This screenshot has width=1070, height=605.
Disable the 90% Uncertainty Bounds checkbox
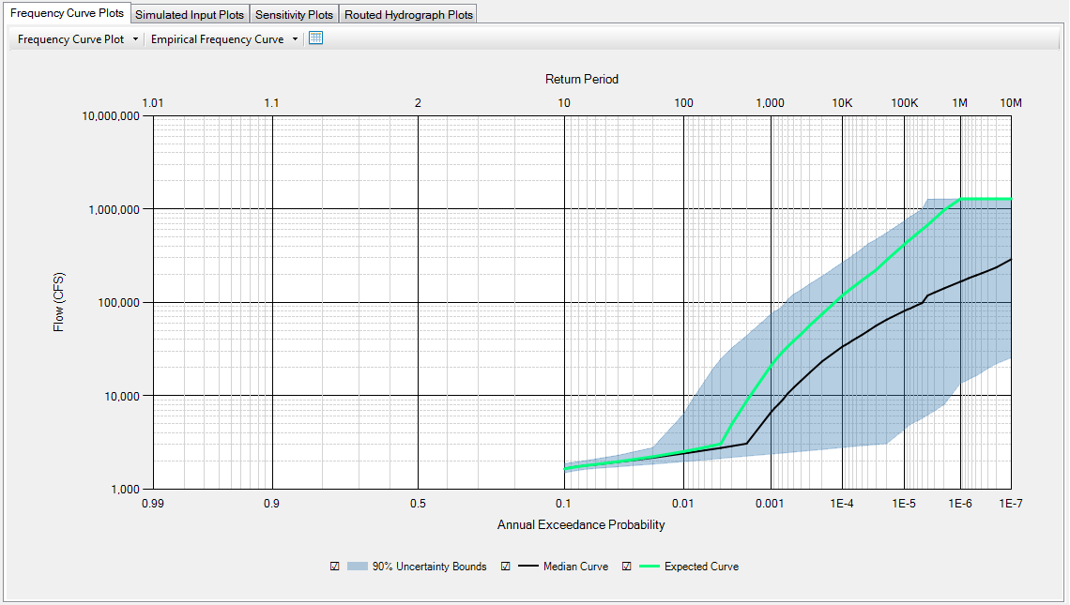coord(334,566)
